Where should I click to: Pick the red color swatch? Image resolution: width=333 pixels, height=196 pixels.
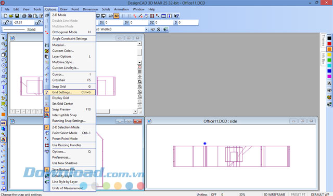[x=329, y=44]
